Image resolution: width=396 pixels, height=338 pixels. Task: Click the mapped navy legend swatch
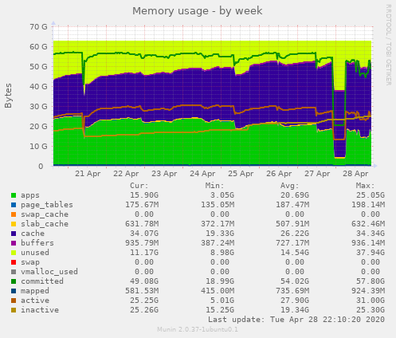coord(14,291)
